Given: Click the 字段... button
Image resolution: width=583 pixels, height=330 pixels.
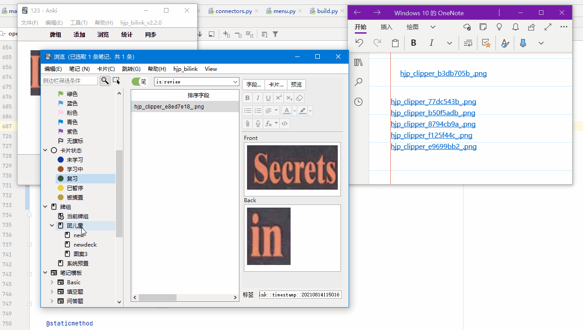Looking at the screenshot, I should [x=254, y=84].
